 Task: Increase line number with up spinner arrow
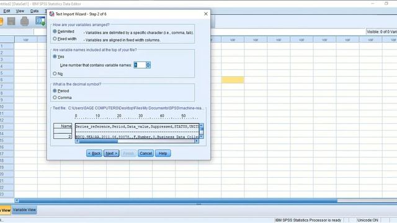tap(148, 63)
